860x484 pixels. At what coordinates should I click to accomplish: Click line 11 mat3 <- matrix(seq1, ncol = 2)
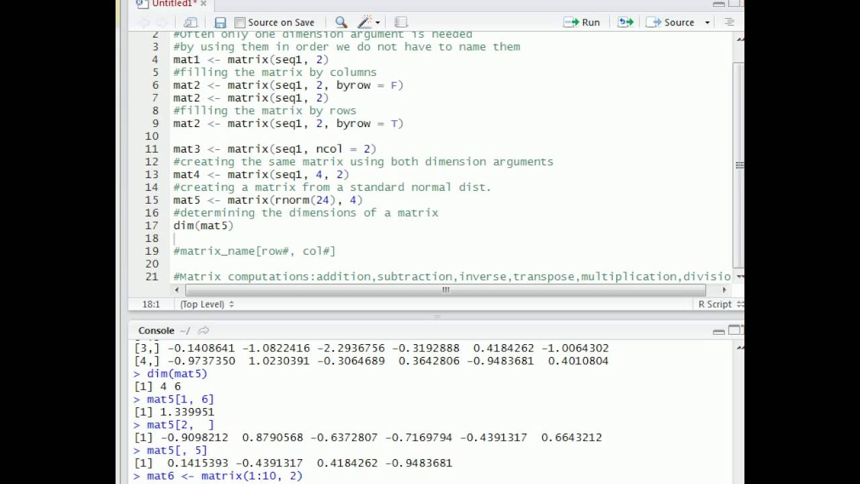275,149
